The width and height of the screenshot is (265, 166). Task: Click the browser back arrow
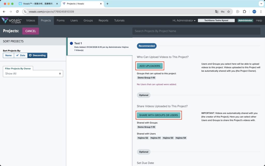click(x=4, y=12)
